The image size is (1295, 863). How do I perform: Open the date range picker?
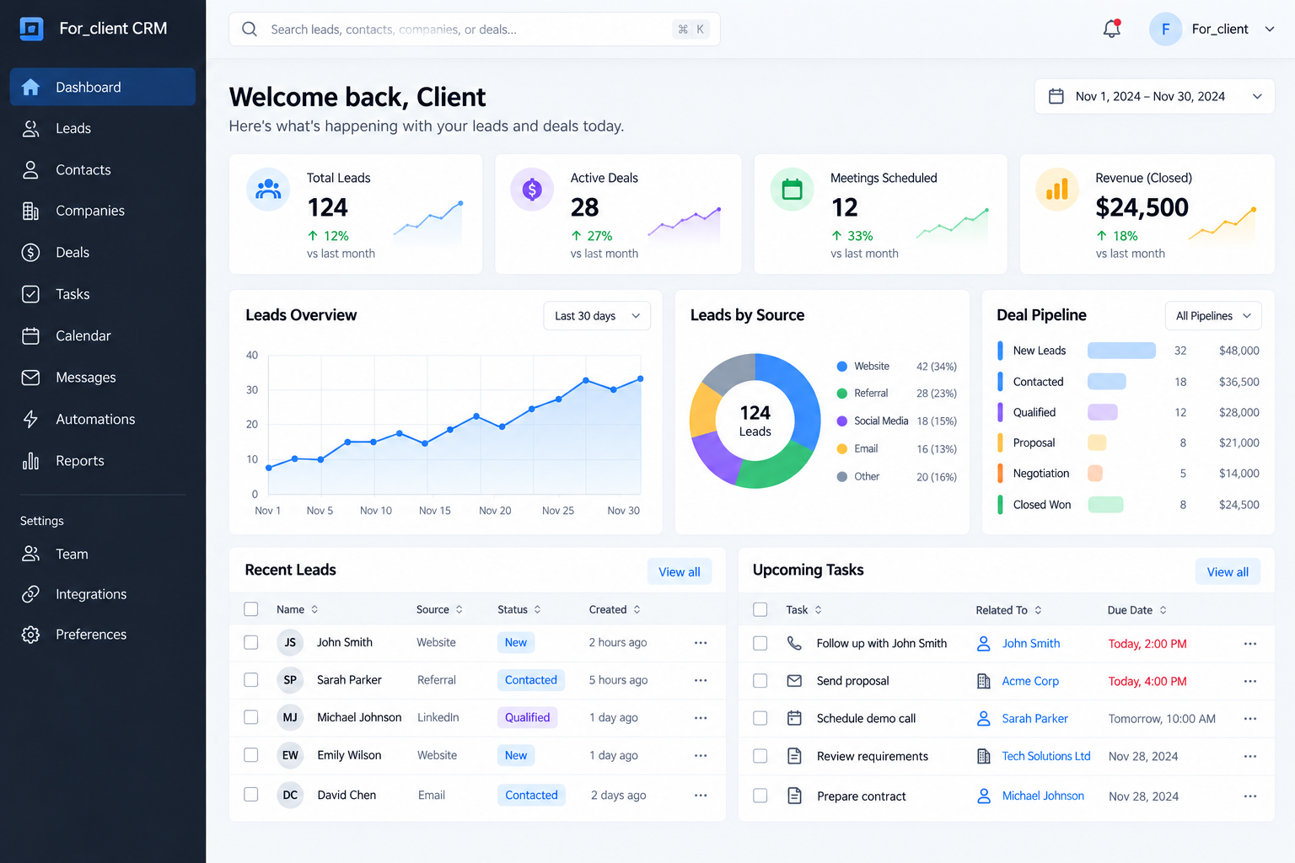[x=1154, y=96]
